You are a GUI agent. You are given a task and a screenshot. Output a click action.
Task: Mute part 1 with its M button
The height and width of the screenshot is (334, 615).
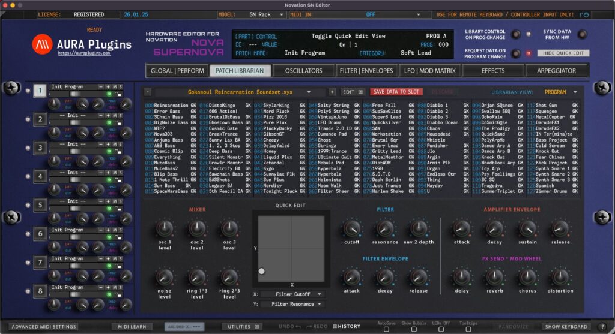(115, 86)
